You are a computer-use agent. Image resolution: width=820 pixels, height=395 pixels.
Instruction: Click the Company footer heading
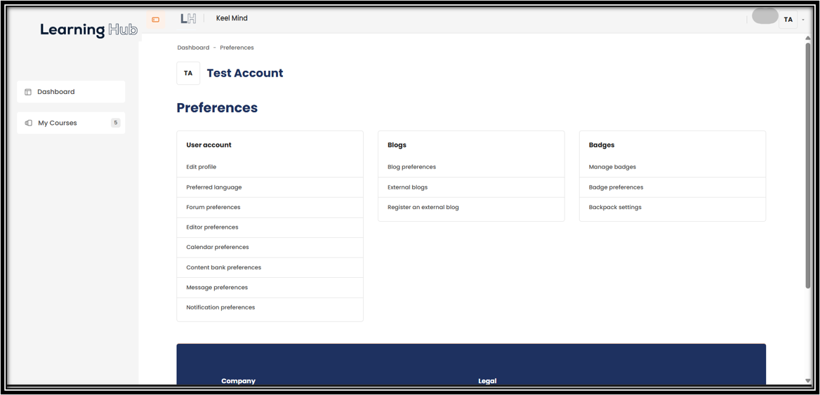click(239, 382)
